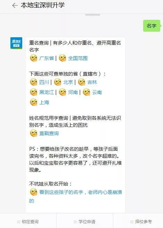This screenshot has height=228, width=163.
Task: Click the emoji before 广东省
Action: coord(34,58)
